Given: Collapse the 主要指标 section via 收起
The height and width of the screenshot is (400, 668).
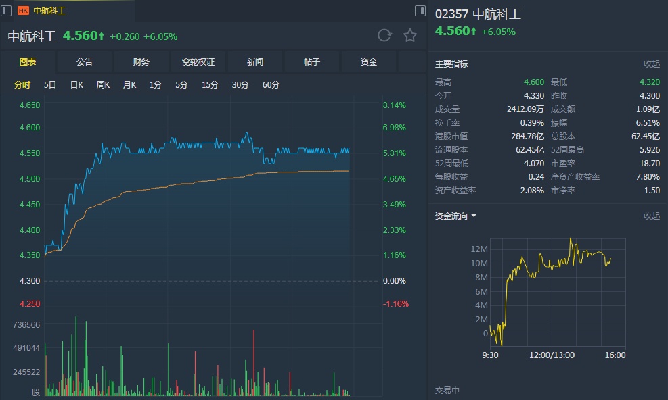Looking at the screenshot, I should pyautogui.click(x=651, y=64).
